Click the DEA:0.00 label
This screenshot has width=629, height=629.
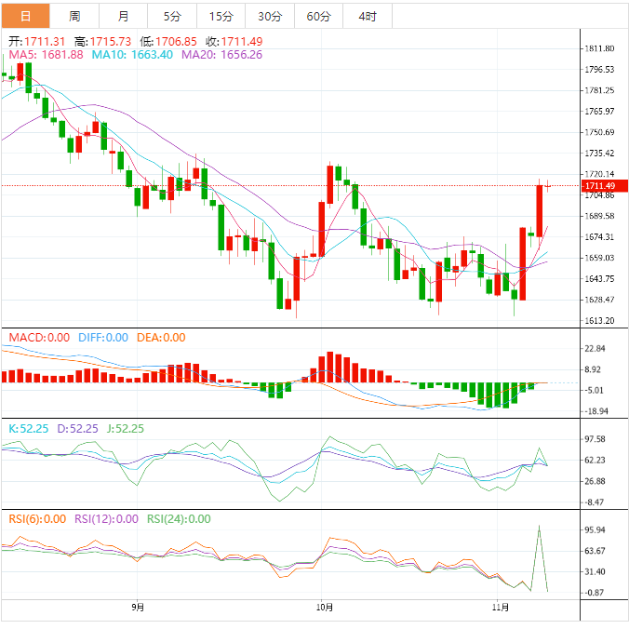coord(161,338)
